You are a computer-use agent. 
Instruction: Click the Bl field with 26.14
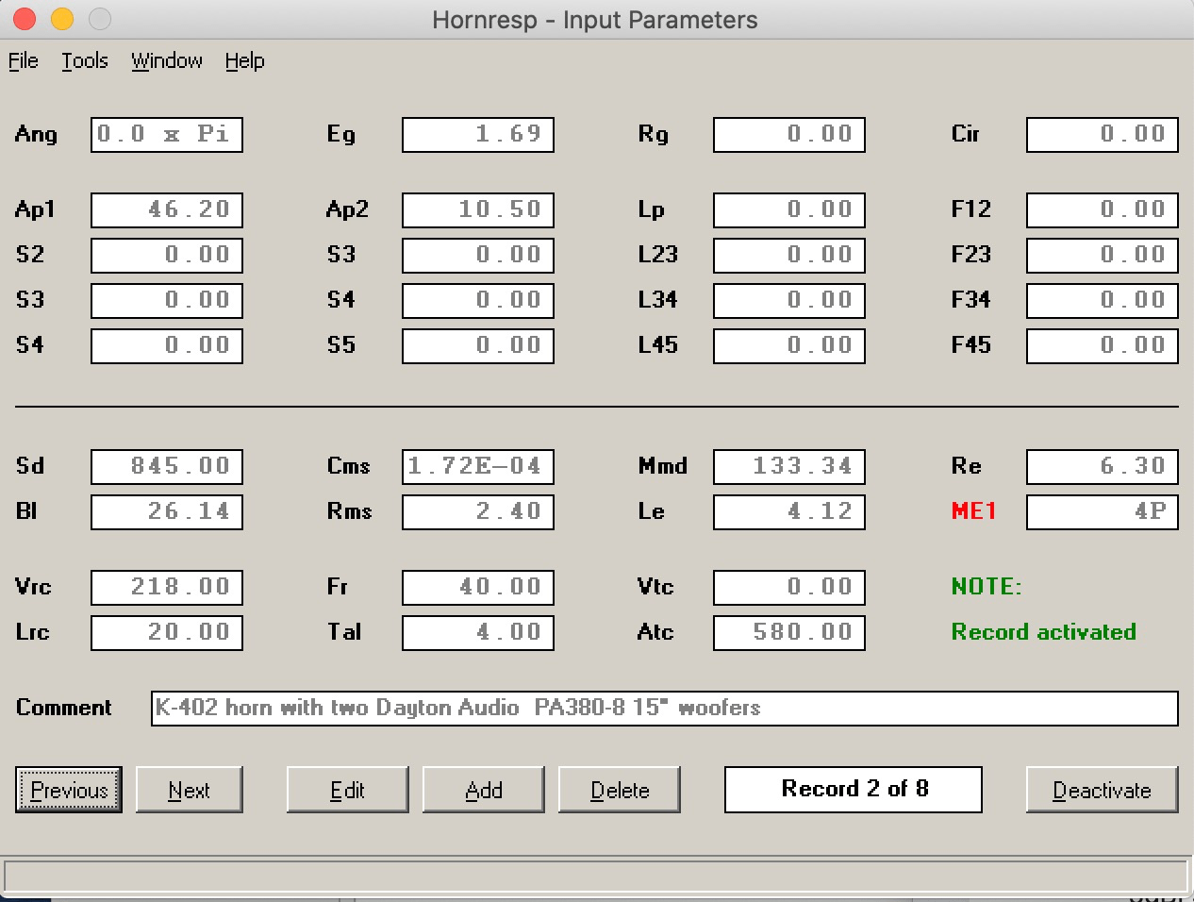(167, 511)
